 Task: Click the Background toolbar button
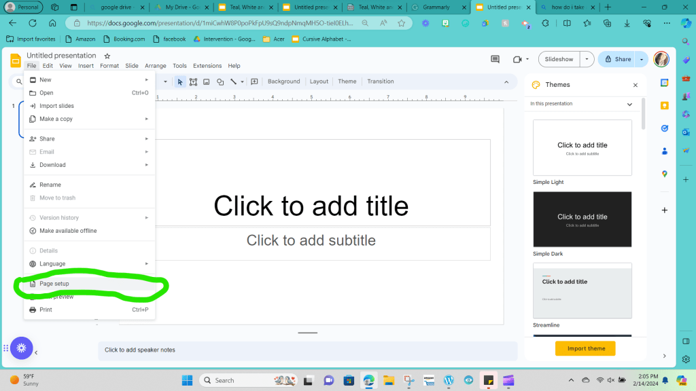tap(283, 81)
